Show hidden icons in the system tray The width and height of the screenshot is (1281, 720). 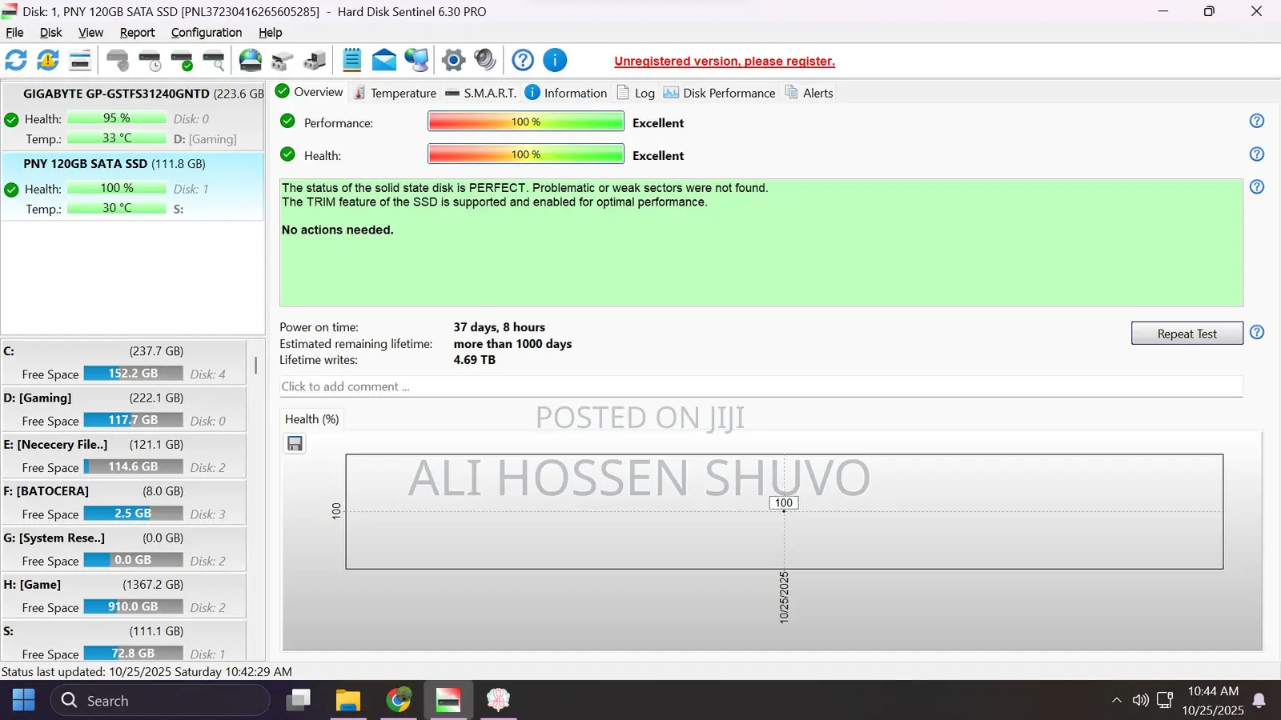pos(1116,701)
